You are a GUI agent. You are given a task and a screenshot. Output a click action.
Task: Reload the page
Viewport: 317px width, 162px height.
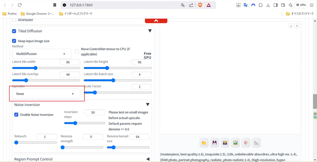tap(20, 5)
